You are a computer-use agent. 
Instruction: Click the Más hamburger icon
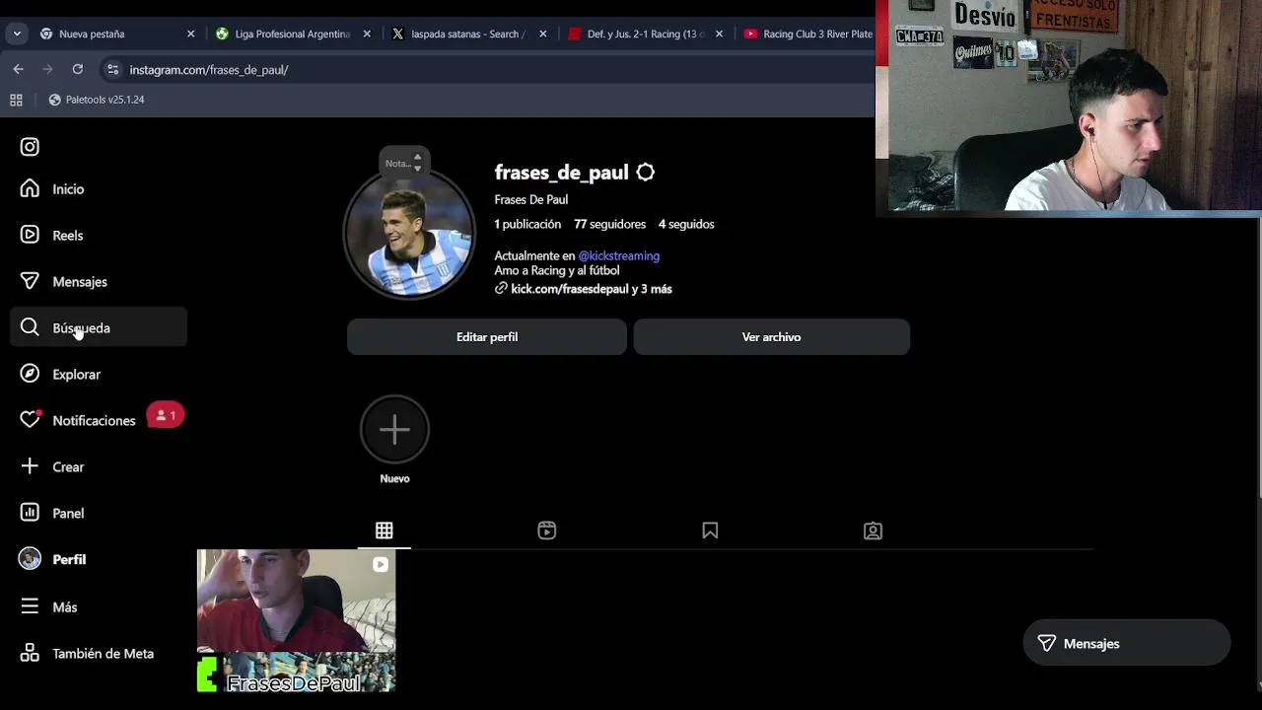pyautogui.click(x=30, y=606)
